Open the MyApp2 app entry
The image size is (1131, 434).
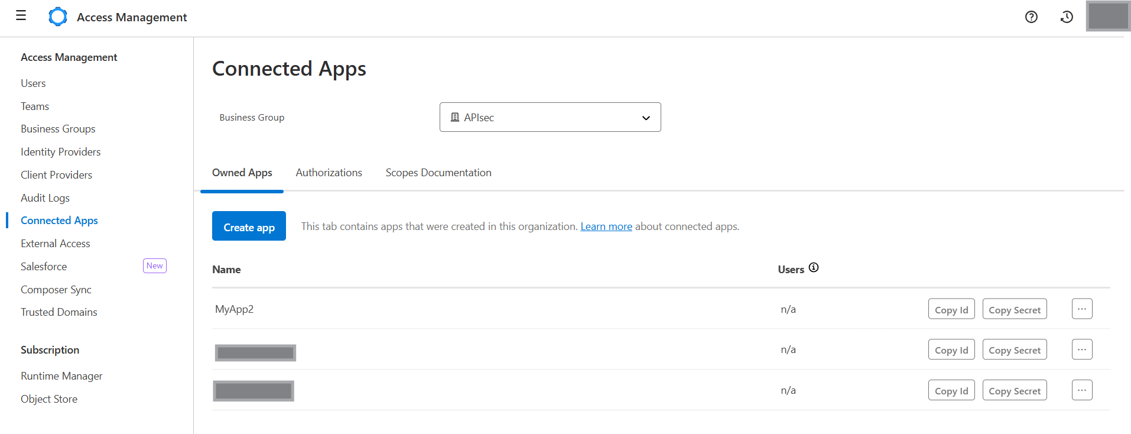tap(234, 309)
